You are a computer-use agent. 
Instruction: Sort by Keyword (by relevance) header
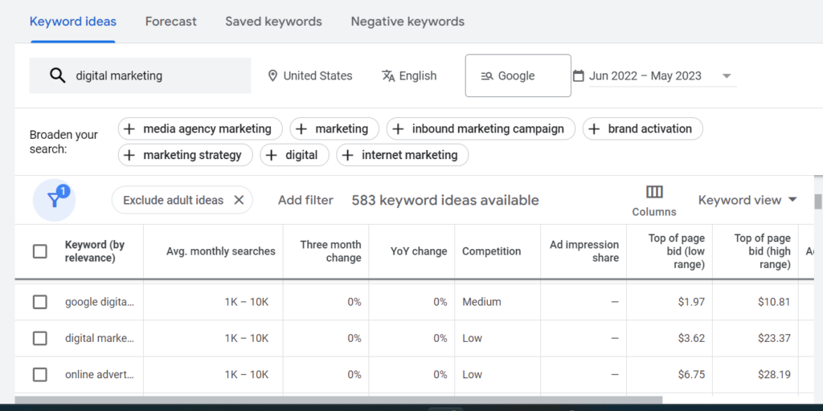pos(95,251)
